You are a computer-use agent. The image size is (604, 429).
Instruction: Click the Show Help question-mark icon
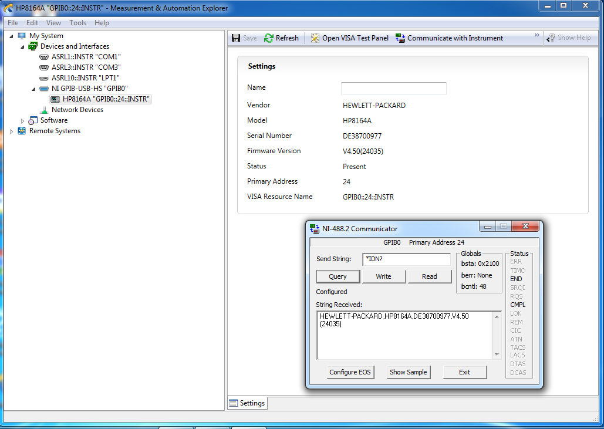click(551, 38)
